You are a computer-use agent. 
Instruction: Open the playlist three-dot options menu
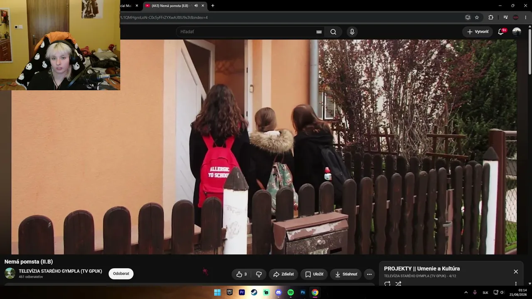(516, 284)
